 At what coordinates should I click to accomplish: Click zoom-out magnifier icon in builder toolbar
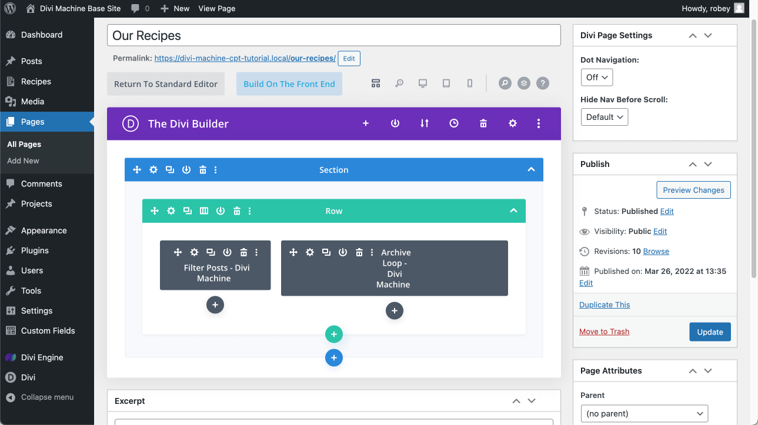(399, 83)
